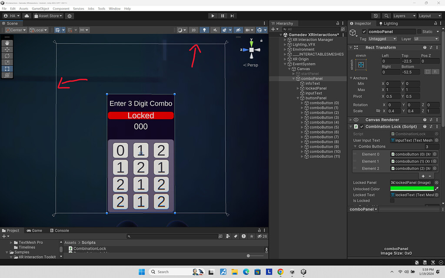Open the Unity Asset Store

tap(48, 16)
